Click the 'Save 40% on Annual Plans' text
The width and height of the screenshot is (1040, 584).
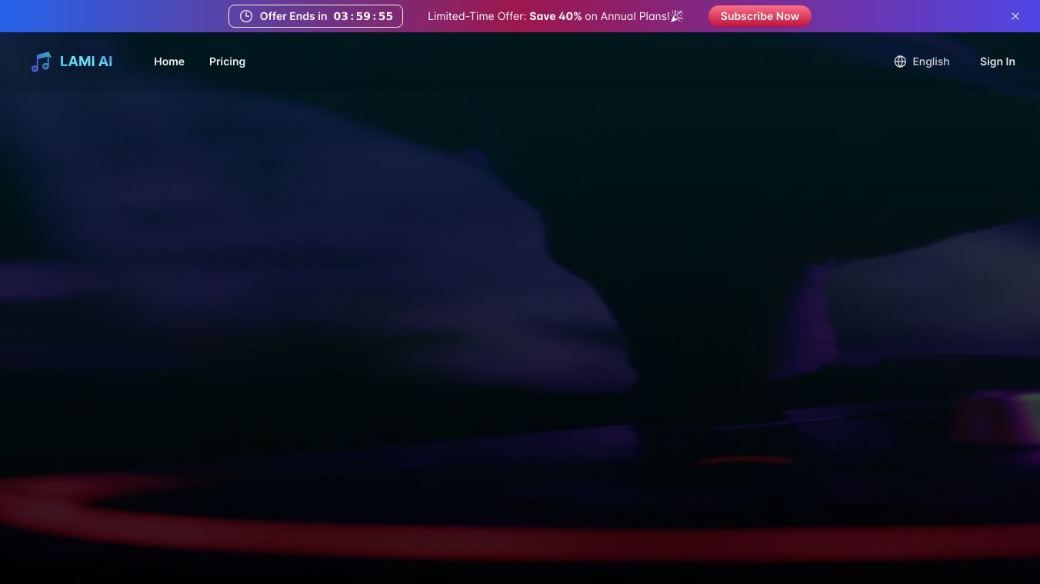click(598, 16)
